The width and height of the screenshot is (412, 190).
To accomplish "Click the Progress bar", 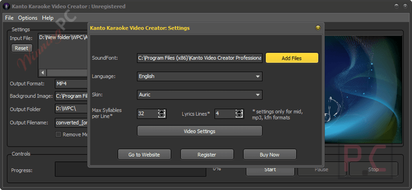I will (130, 169).
